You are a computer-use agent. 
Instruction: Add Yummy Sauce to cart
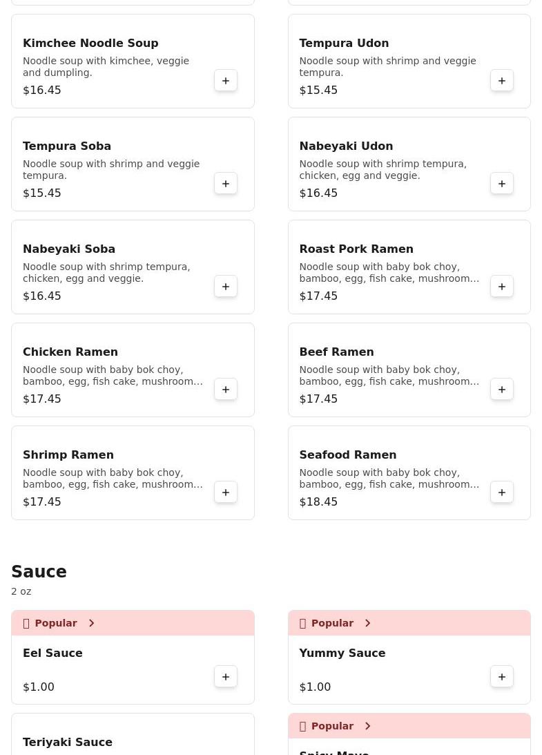tap(502, 677)
